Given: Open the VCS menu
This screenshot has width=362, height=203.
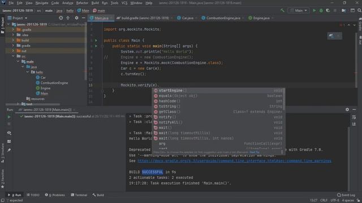Looking at the screenshot, I should tap(124, 3).
